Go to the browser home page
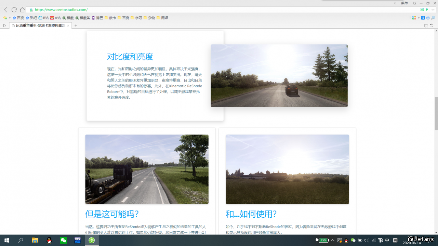 (x=22, y=10)
